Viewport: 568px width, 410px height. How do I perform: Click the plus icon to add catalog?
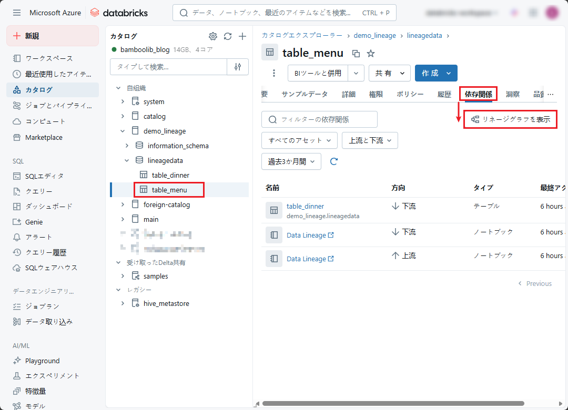242,36
